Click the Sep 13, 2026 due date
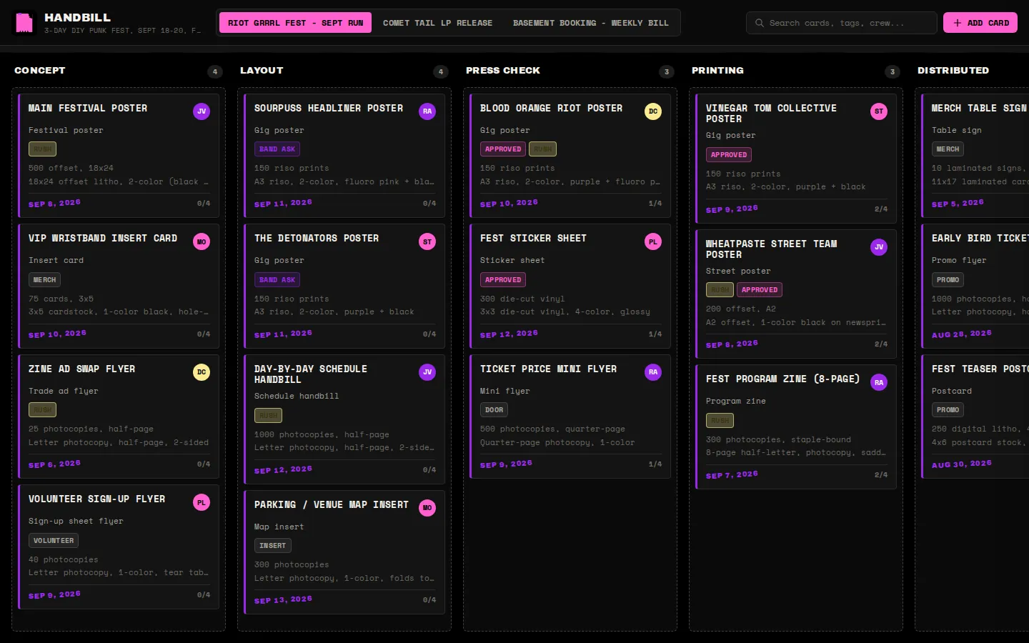1029x643 pixels. point(283,600)
